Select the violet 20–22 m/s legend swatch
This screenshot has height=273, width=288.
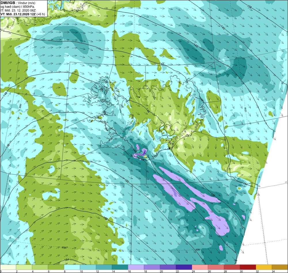pos(168,267)
